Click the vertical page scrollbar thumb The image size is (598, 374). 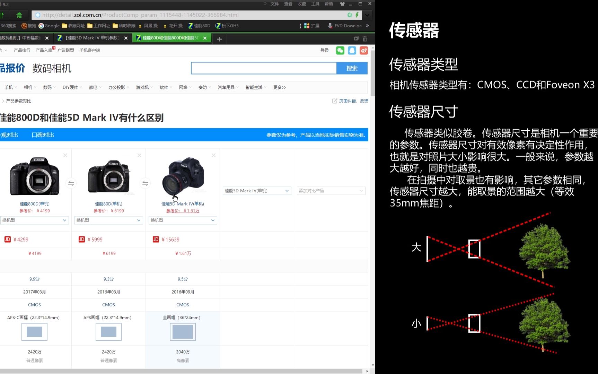click(x=372, y=73)
